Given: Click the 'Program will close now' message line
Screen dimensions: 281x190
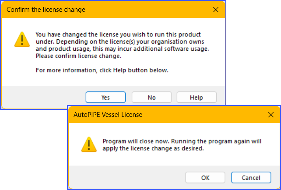Looking at the screenshot, I should (x=182, y=141).
